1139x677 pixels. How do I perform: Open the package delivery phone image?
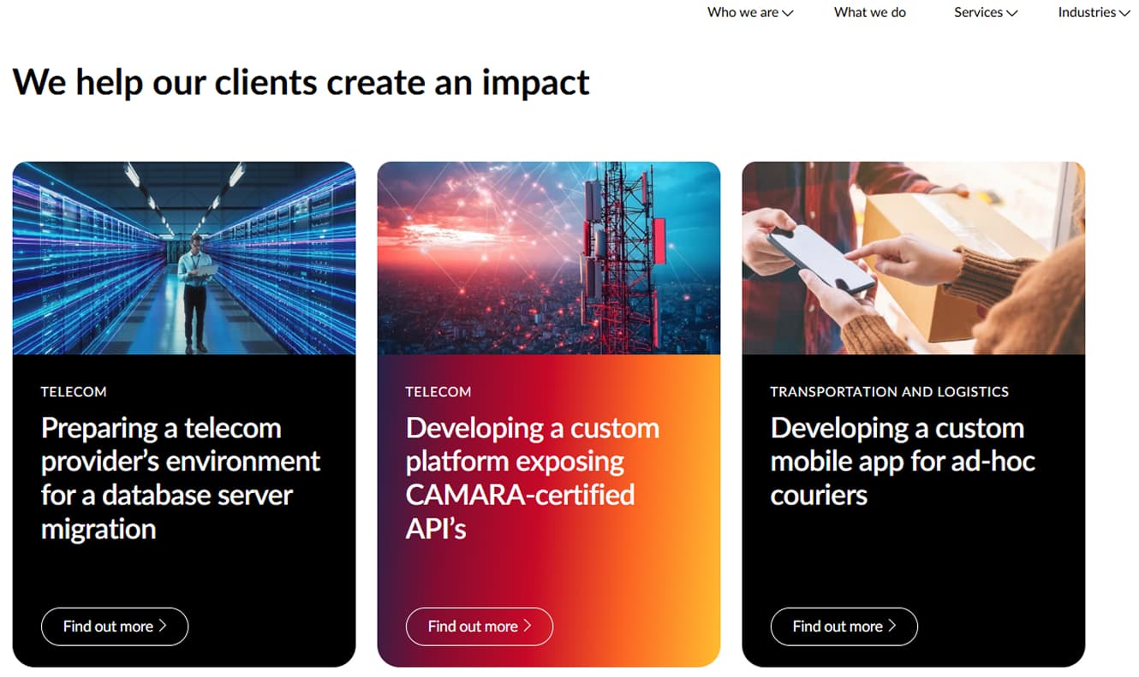[x=914, y=258]
